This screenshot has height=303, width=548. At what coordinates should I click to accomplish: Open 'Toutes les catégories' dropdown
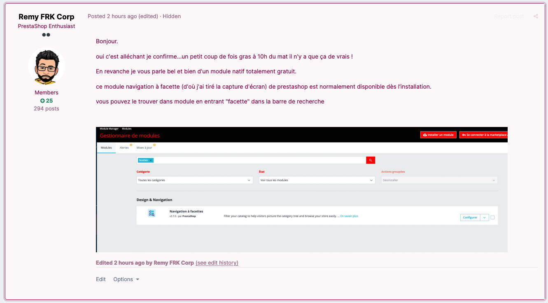pos(195,180)
